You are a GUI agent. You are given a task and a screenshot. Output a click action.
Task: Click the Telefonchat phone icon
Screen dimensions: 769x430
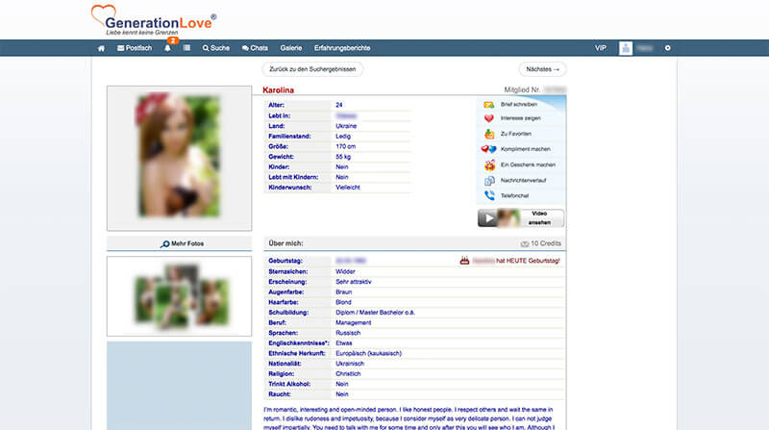pyautogui.click(x=489, y=195)
